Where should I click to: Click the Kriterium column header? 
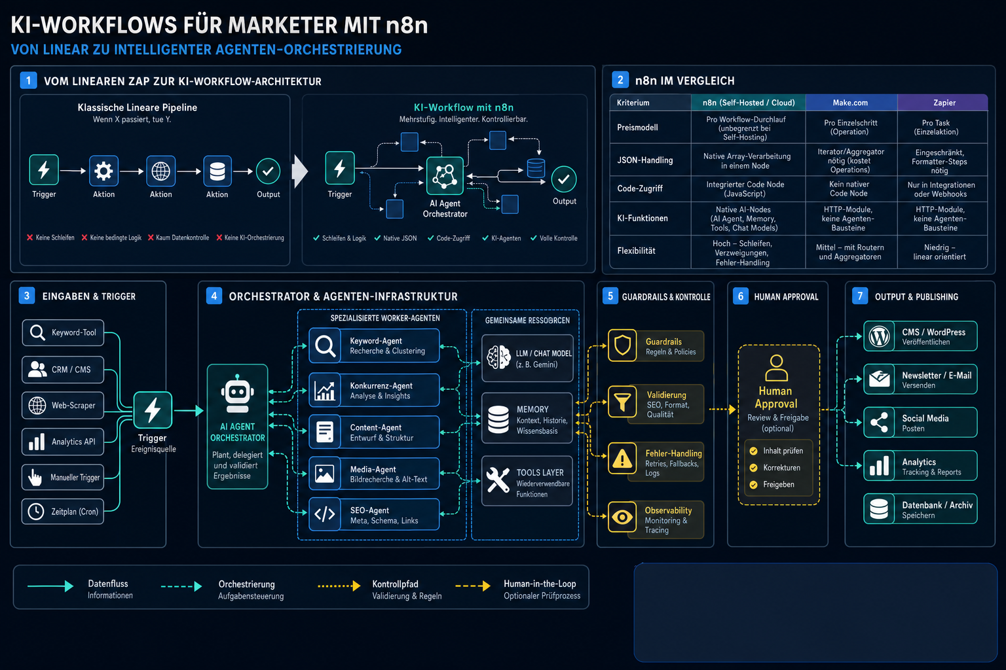[650, 103]
